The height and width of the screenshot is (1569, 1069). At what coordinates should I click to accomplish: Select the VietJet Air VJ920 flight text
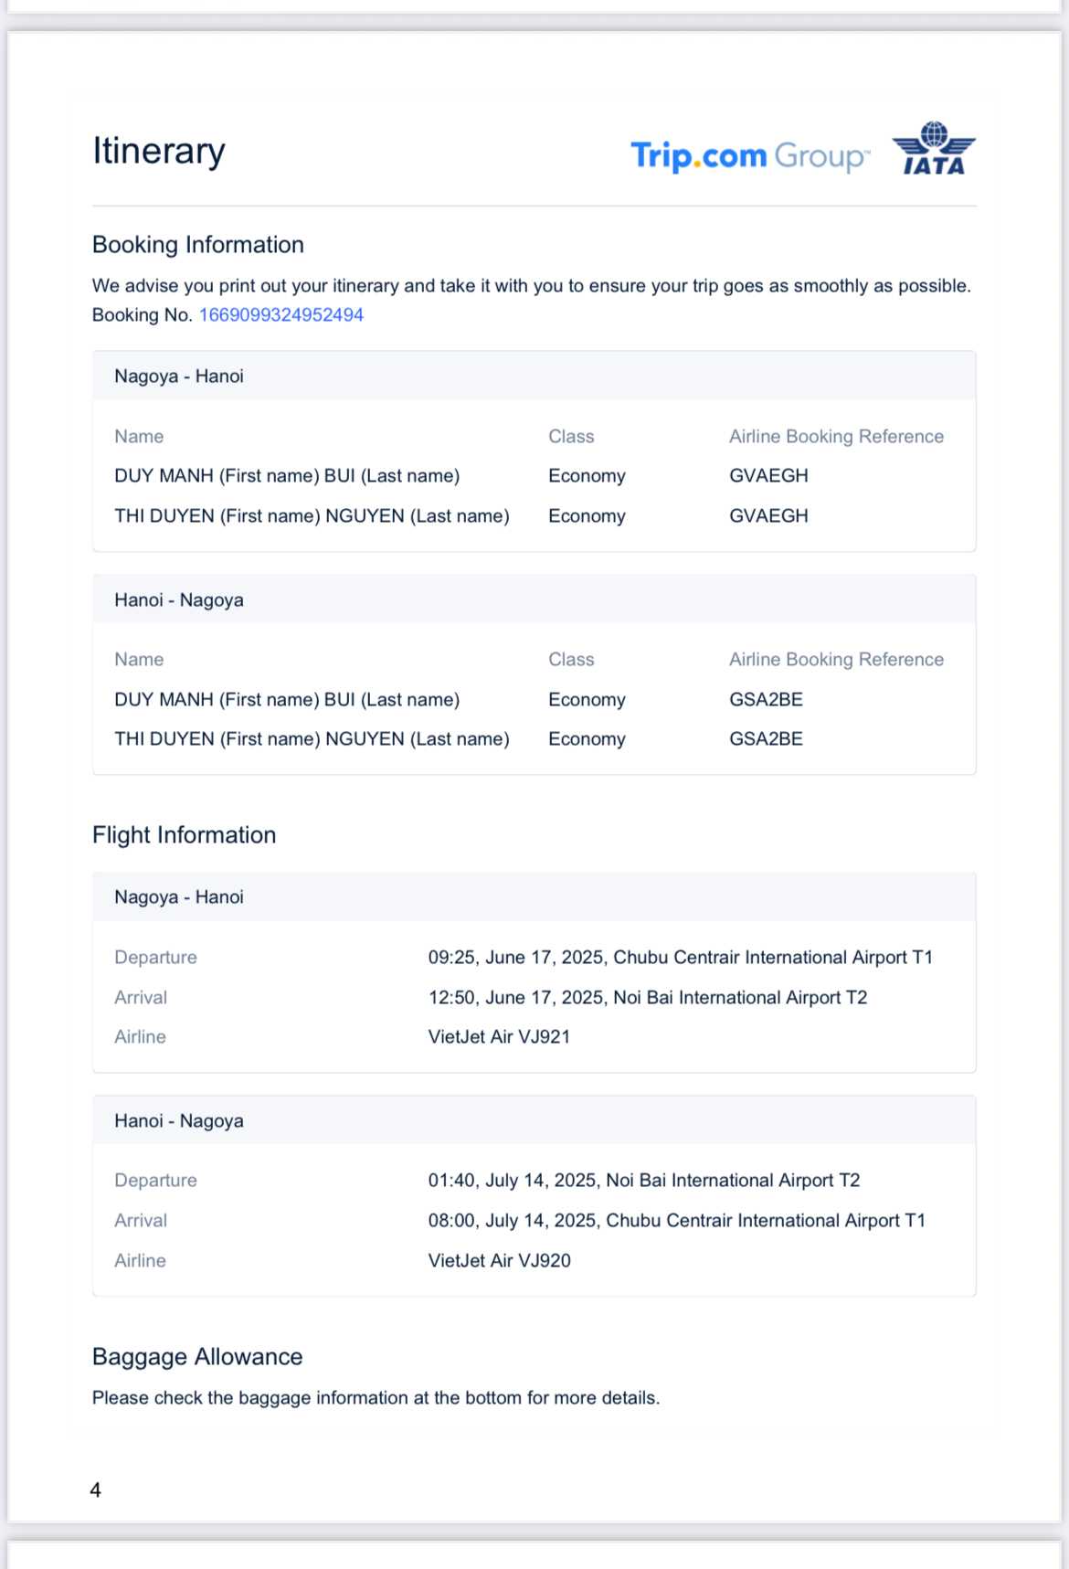click(499, 1261)
